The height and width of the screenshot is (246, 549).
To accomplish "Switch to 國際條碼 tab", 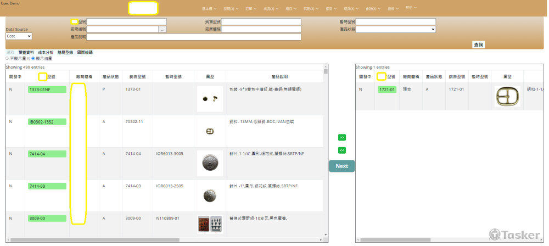I will click(x=85, y=52).
